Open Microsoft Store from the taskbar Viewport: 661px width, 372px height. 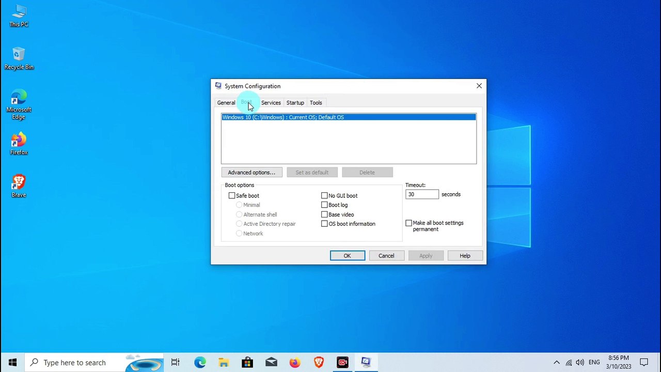247,362
